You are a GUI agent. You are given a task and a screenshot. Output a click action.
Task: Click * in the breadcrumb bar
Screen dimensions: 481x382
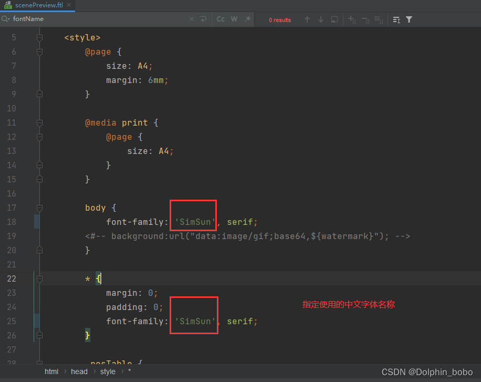pos(130,371)
